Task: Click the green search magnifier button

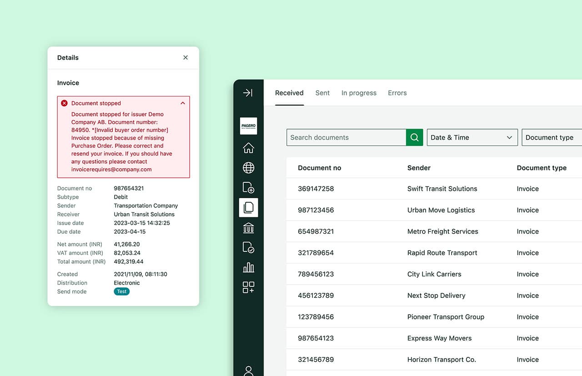Action: pos(414,137)
